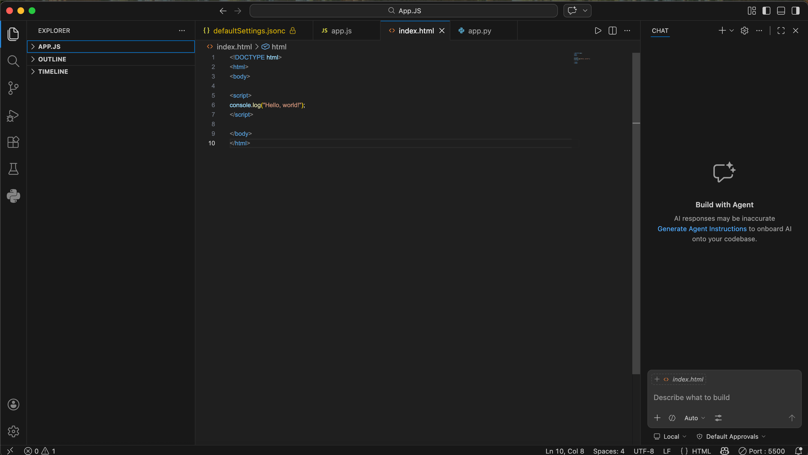Toggle the primary side bar
Viewport: 808px width, 455px height.
pyautogui.click(x=766, y=11)
